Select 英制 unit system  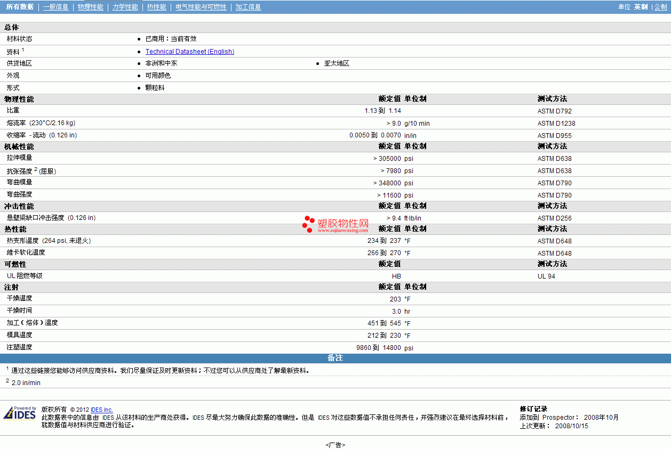point(641,7)
